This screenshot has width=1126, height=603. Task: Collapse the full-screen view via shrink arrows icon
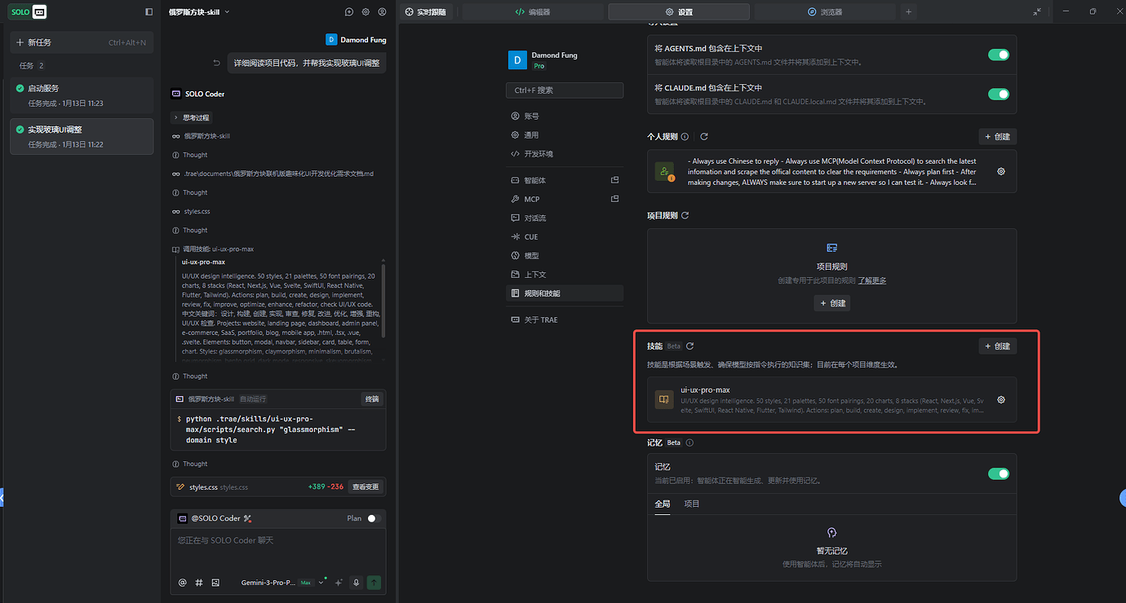coord(1037,12)
